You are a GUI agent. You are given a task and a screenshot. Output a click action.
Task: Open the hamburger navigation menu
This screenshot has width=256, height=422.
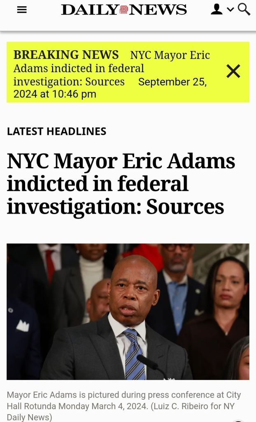tap(22, 9)
